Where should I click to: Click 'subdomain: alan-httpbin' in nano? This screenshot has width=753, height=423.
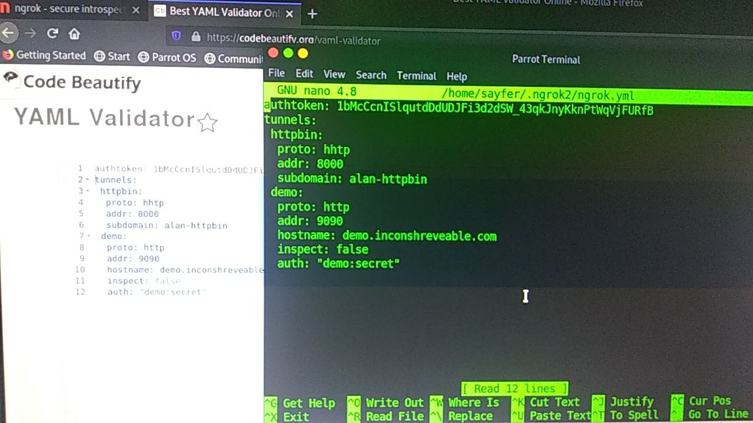coord(352,179)
